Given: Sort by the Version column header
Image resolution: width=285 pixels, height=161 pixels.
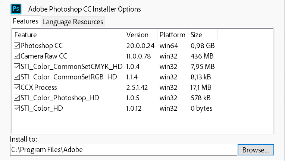Looking at the screenshot, I should pyautogui.click(x=141, y=35).
